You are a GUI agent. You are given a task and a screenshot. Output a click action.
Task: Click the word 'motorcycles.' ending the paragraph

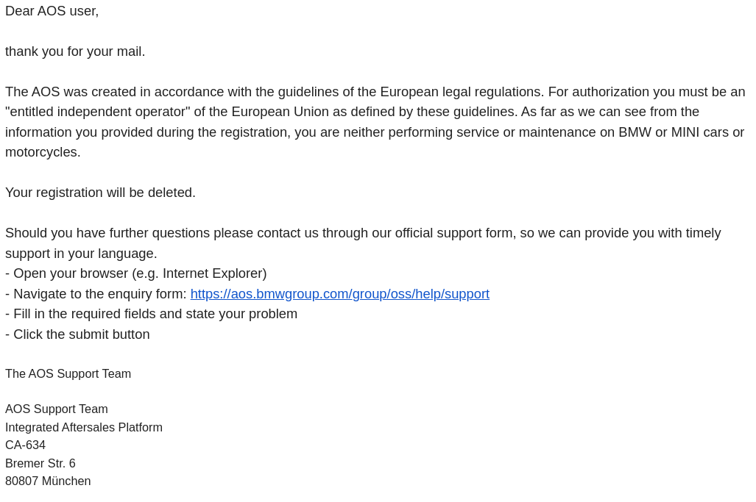43,152
